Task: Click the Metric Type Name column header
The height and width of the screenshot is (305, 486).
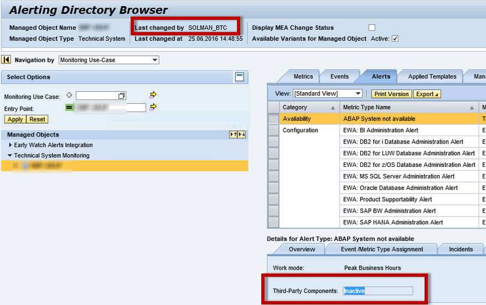Action: click(409, 107)
